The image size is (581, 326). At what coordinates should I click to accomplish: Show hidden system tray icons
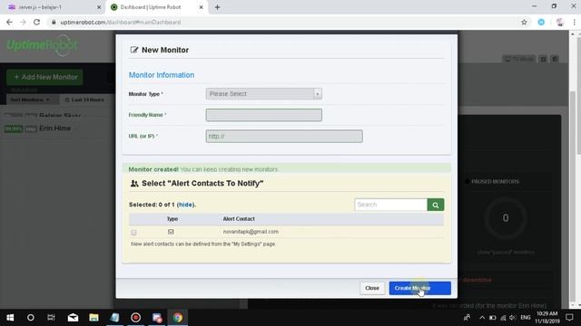[x=482, y=318]
